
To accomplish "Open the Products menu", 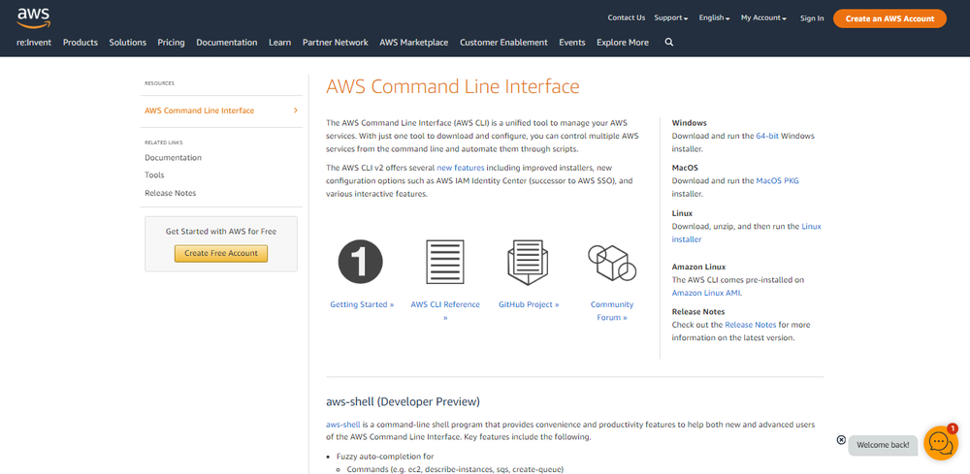I will [x=81, y=42].
